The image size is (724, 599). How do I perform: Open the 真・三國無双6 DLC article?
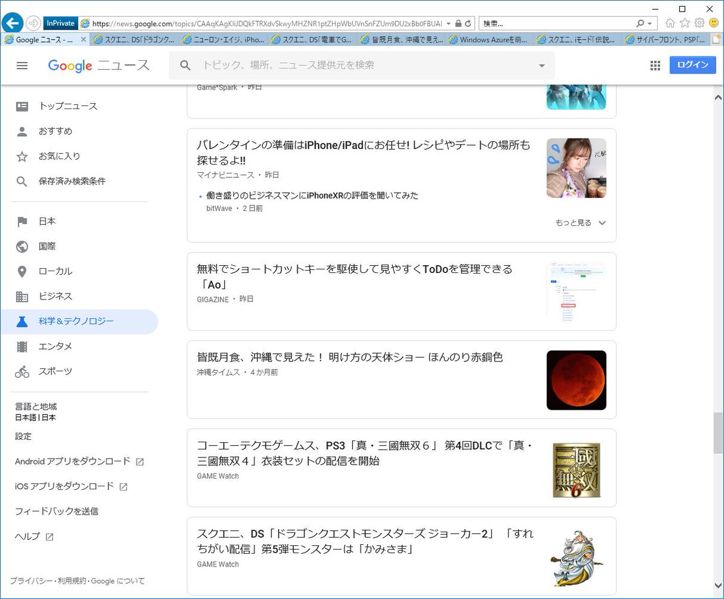pyautogui.click(x=365, y=453)
